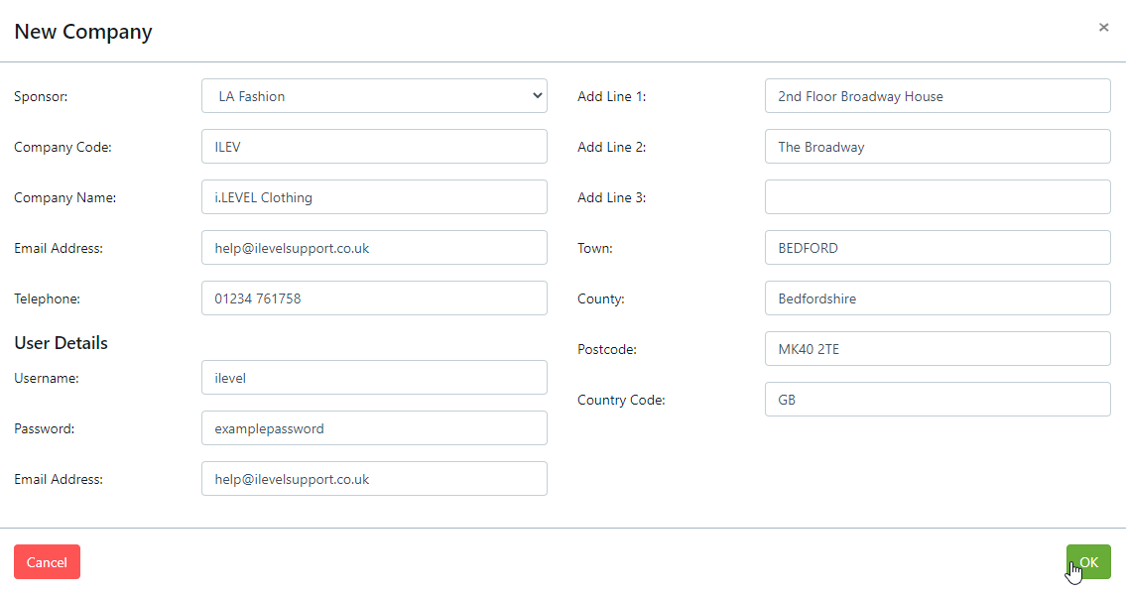Select the Username field with ilevel
This screenshot has width=1126, height=594.
click(x=374, y=378)
